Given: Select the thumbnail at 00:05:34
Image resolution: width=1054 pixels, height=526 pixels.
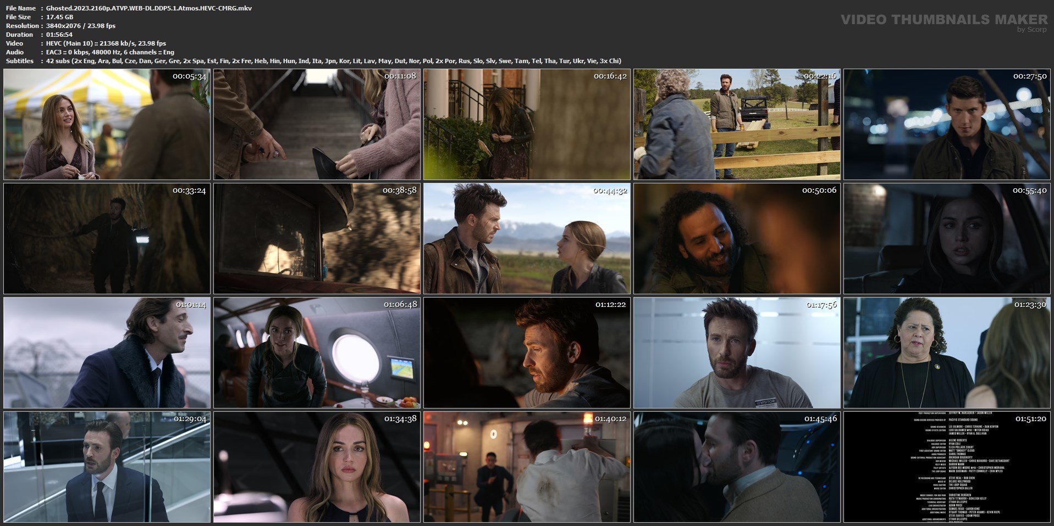Looking at the screenshot, I should click(107, 125).
